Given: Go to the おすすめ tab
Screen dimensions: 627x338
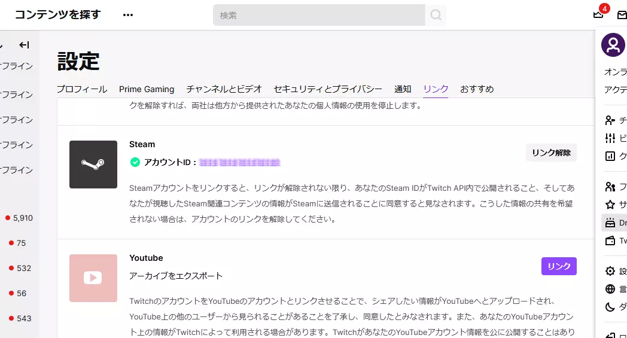Looking at the screenshot, I should 477,89.
